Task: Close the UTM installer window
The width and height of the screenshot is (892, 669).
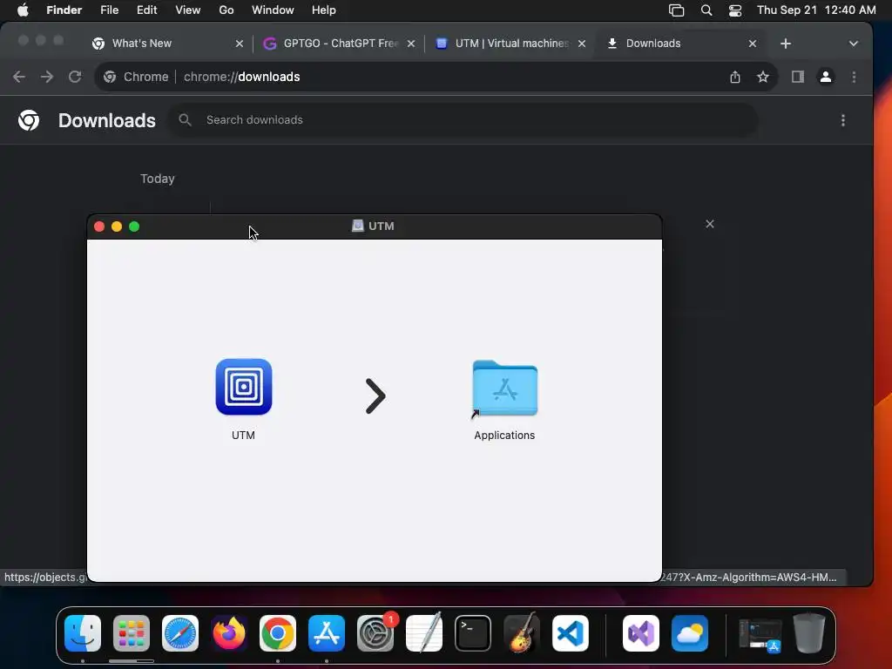Action: click(99, 226)
